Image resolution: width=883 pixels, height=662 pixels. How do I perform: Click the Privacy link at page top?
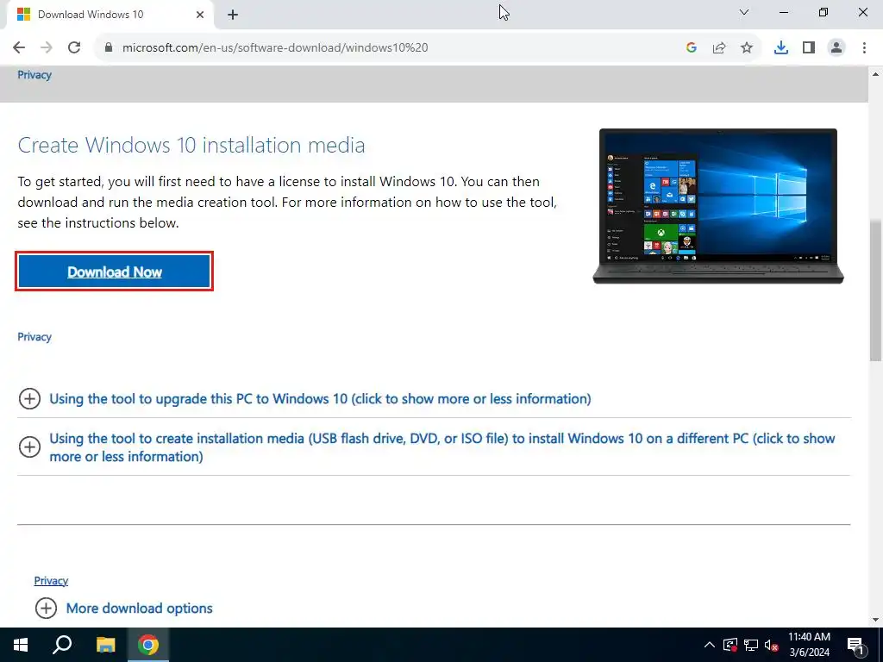click(34, 75)
